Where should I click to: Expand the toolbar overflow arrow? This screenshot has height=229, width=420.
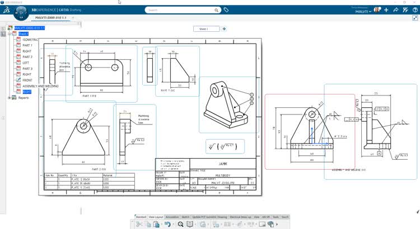[x=277, y=224]
